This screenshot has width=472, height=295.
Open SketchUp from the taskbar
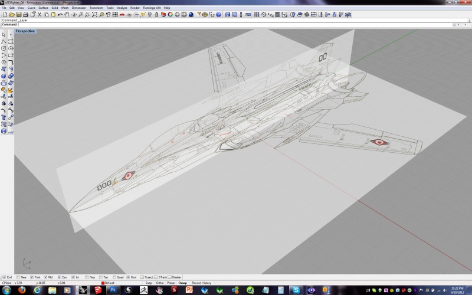(x=98, y=290)
